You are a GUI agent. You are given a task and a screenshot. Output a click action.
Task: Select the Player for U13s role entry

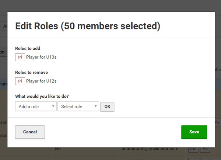point(41,57)
